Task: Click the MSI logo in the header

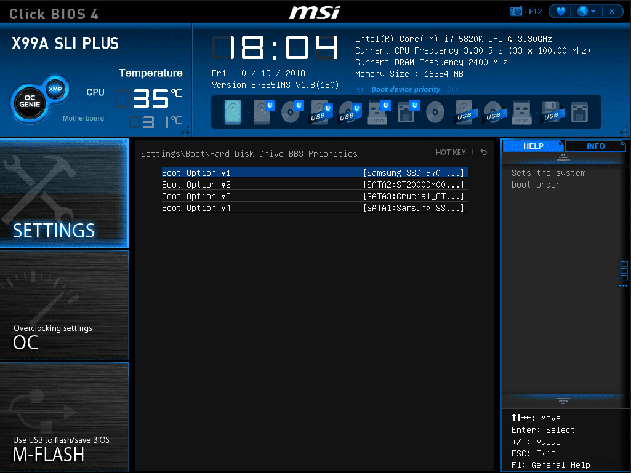Action: [315, 12]
